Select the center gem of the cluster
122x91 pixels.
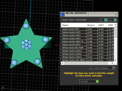tap(26, 44)
